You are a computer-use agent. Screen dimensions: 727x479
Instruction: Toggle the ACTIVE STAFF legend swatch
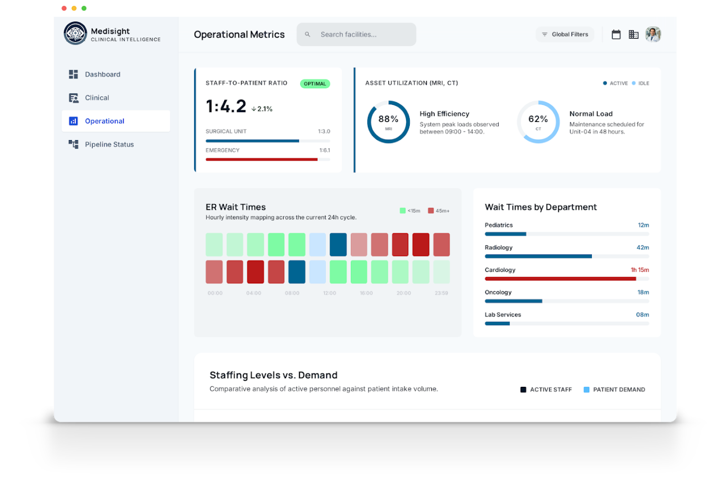click(522, 389)
